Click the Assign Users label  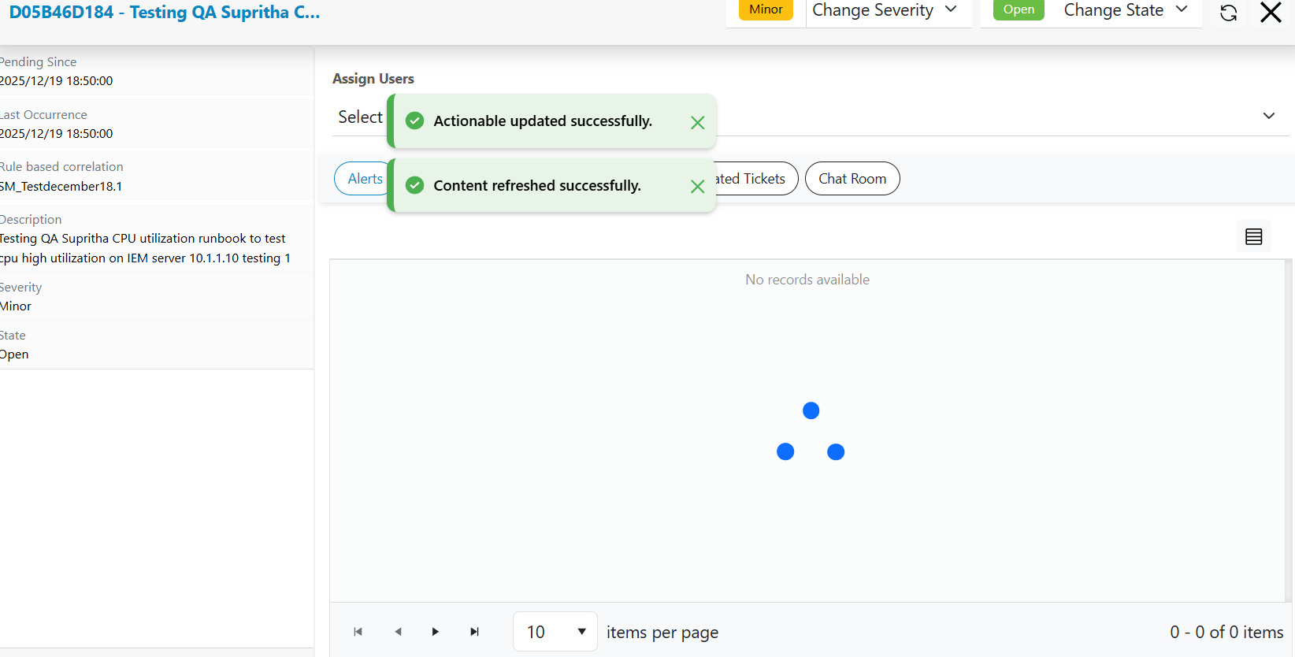[x=373, y=79]
